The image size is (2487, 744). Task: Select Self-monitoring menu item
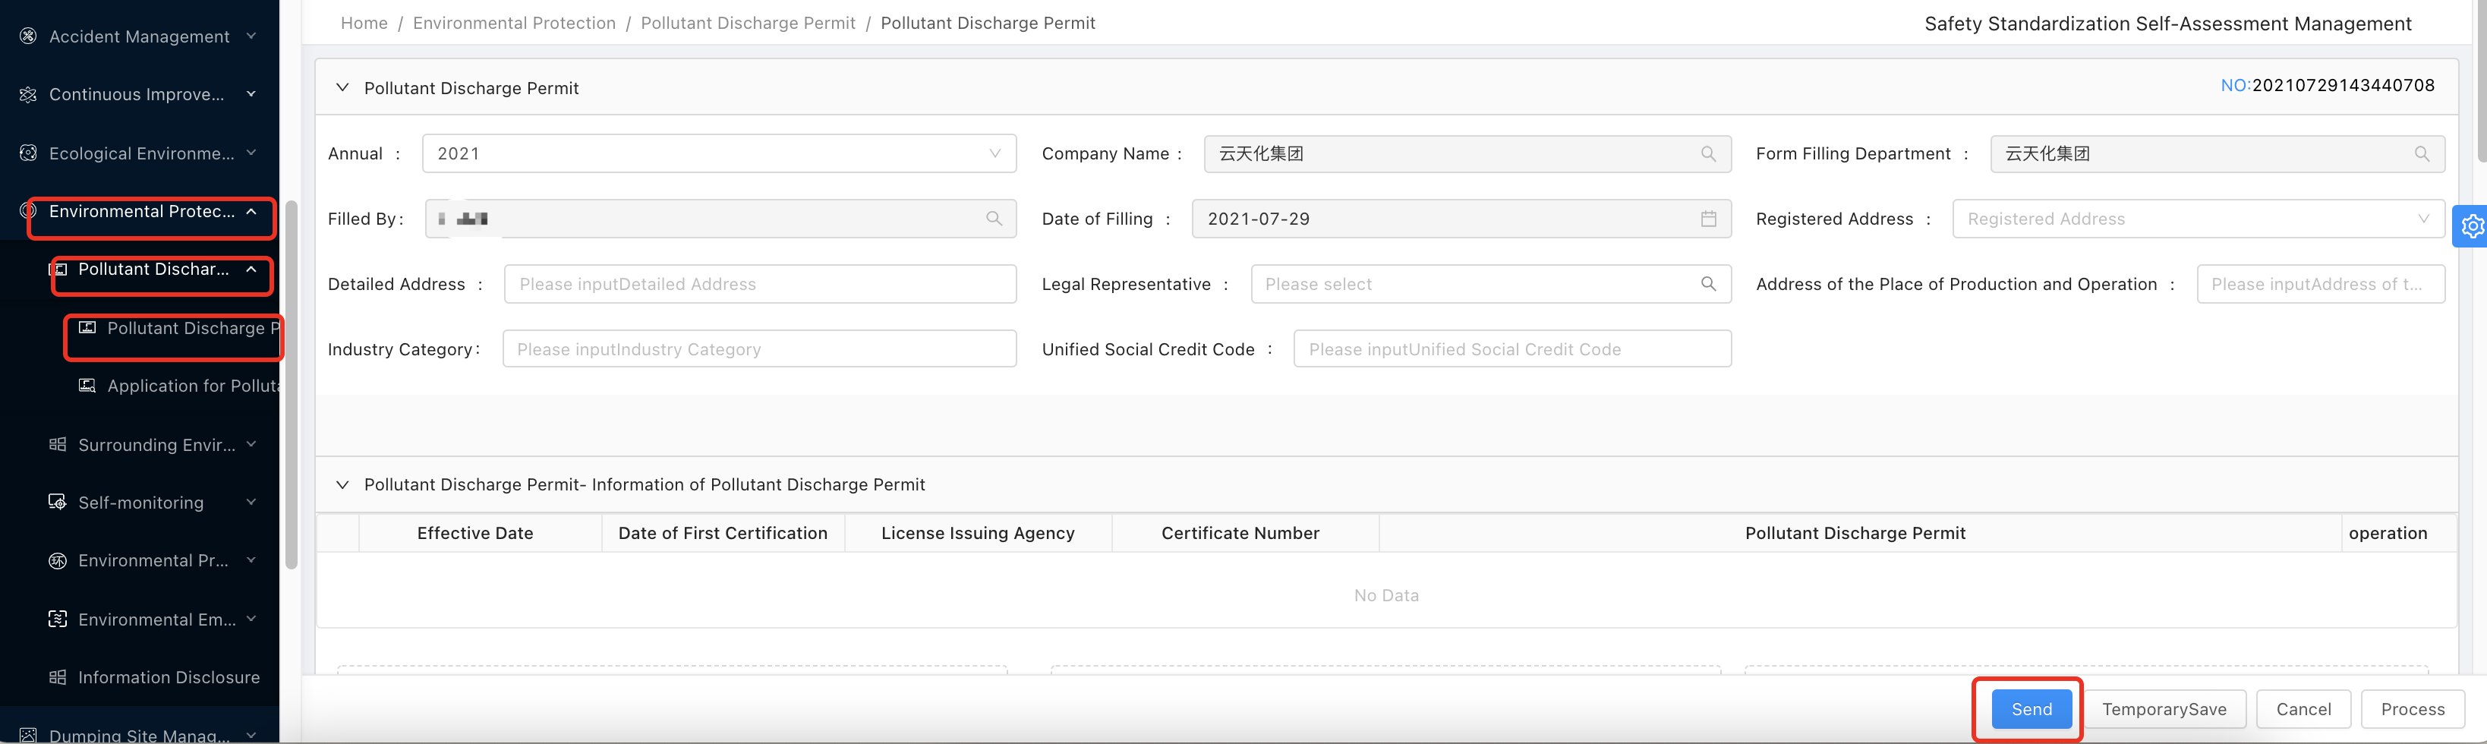(139, 502)
